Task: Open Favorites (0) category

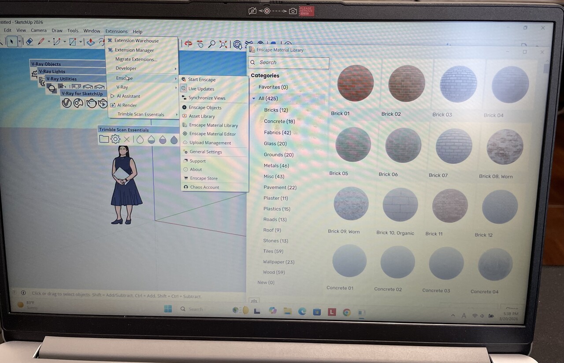Action: (273, 87)
